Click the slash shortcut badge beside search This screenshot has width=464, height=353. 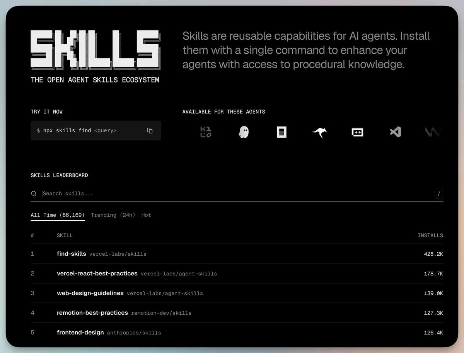[438, 193]
